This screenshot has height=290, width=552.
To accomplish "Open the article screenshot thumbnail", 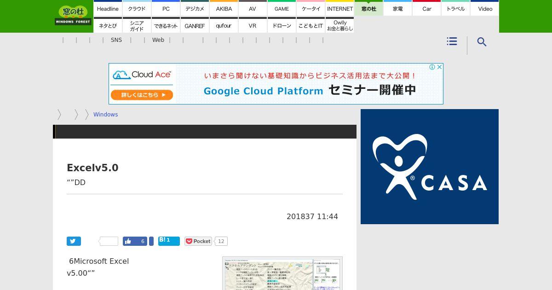I will click(282, 273).
